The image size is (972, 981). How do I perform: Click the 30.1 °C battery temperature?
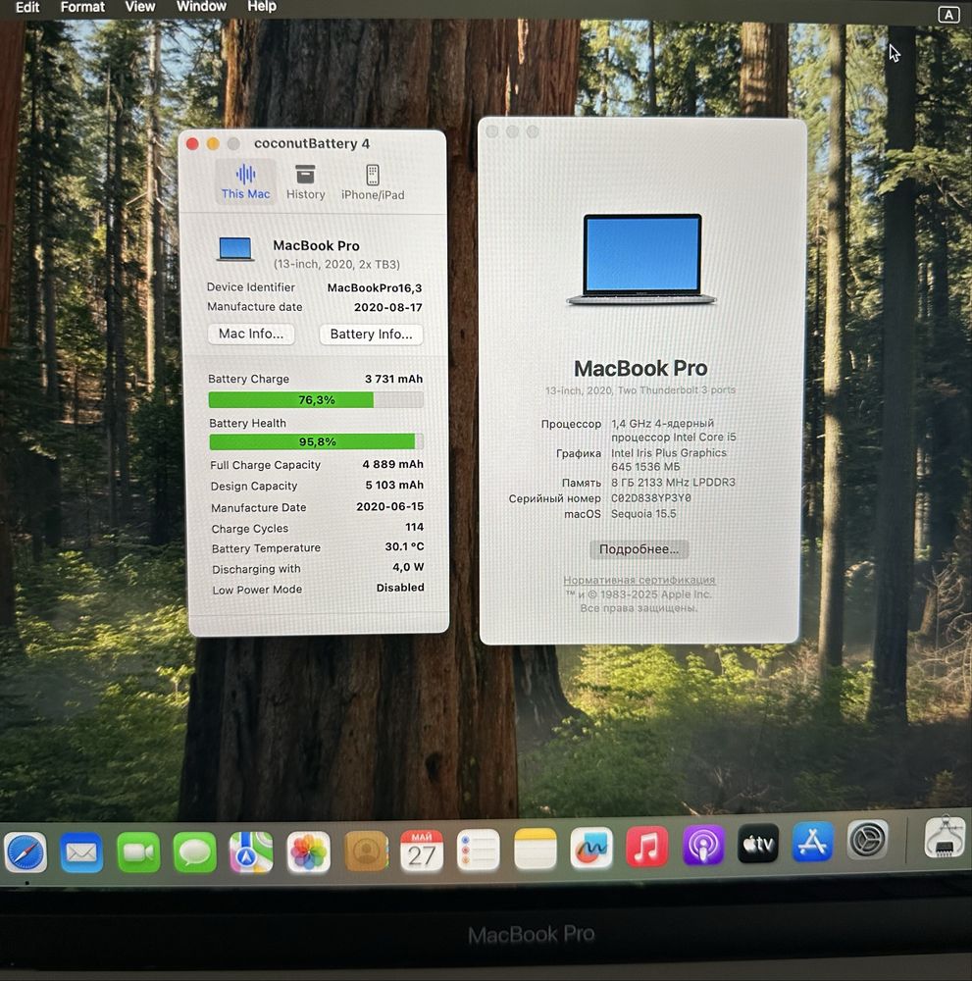(x=404, y=546)
